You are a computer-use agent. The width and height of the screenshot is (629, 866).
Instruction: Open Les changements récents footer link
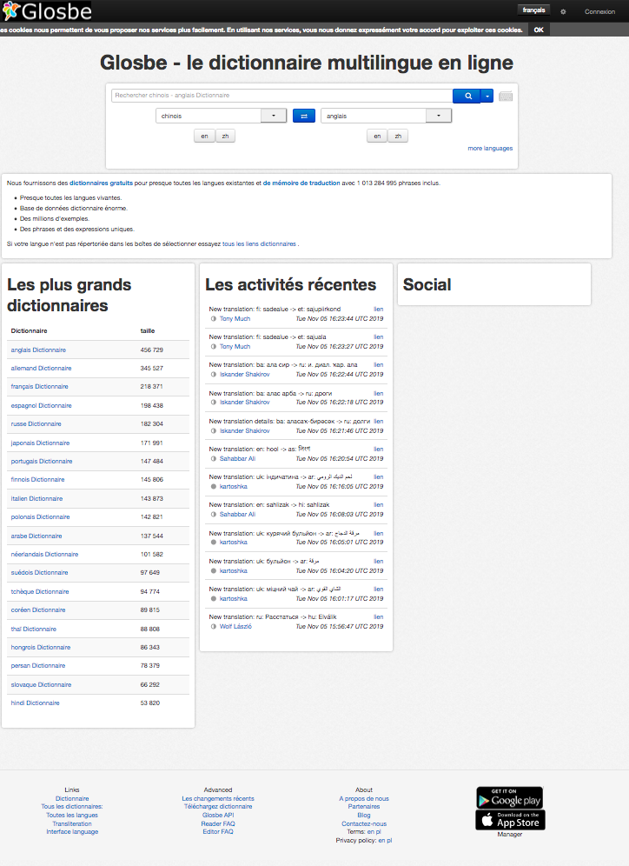point(218,799)
